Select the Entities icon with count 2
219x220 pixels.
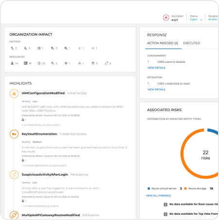pyautogui.click(x=26, y=48)
